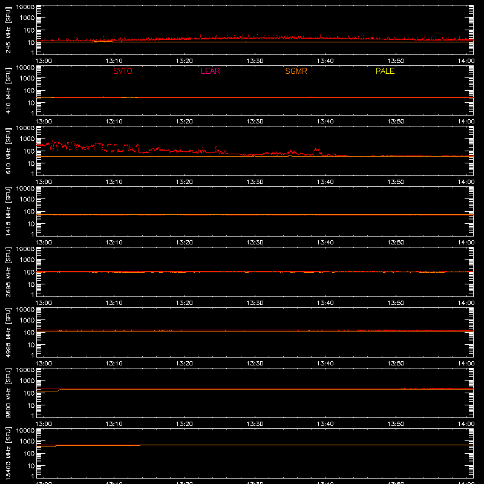The image size is (484, 484).
Task: Click 13:40 tick label under 1415 MHz plot
Action: (325, 243)
